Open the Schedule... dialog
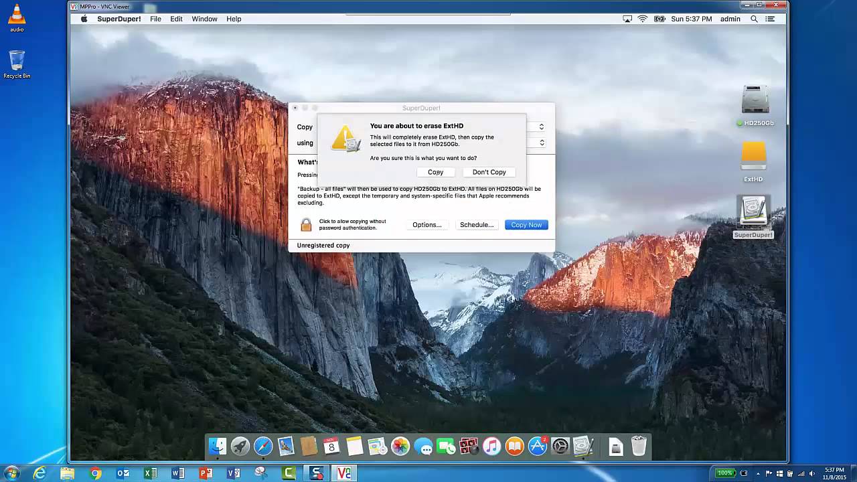This screenshot has height=482, width=857. click(477, 225)
